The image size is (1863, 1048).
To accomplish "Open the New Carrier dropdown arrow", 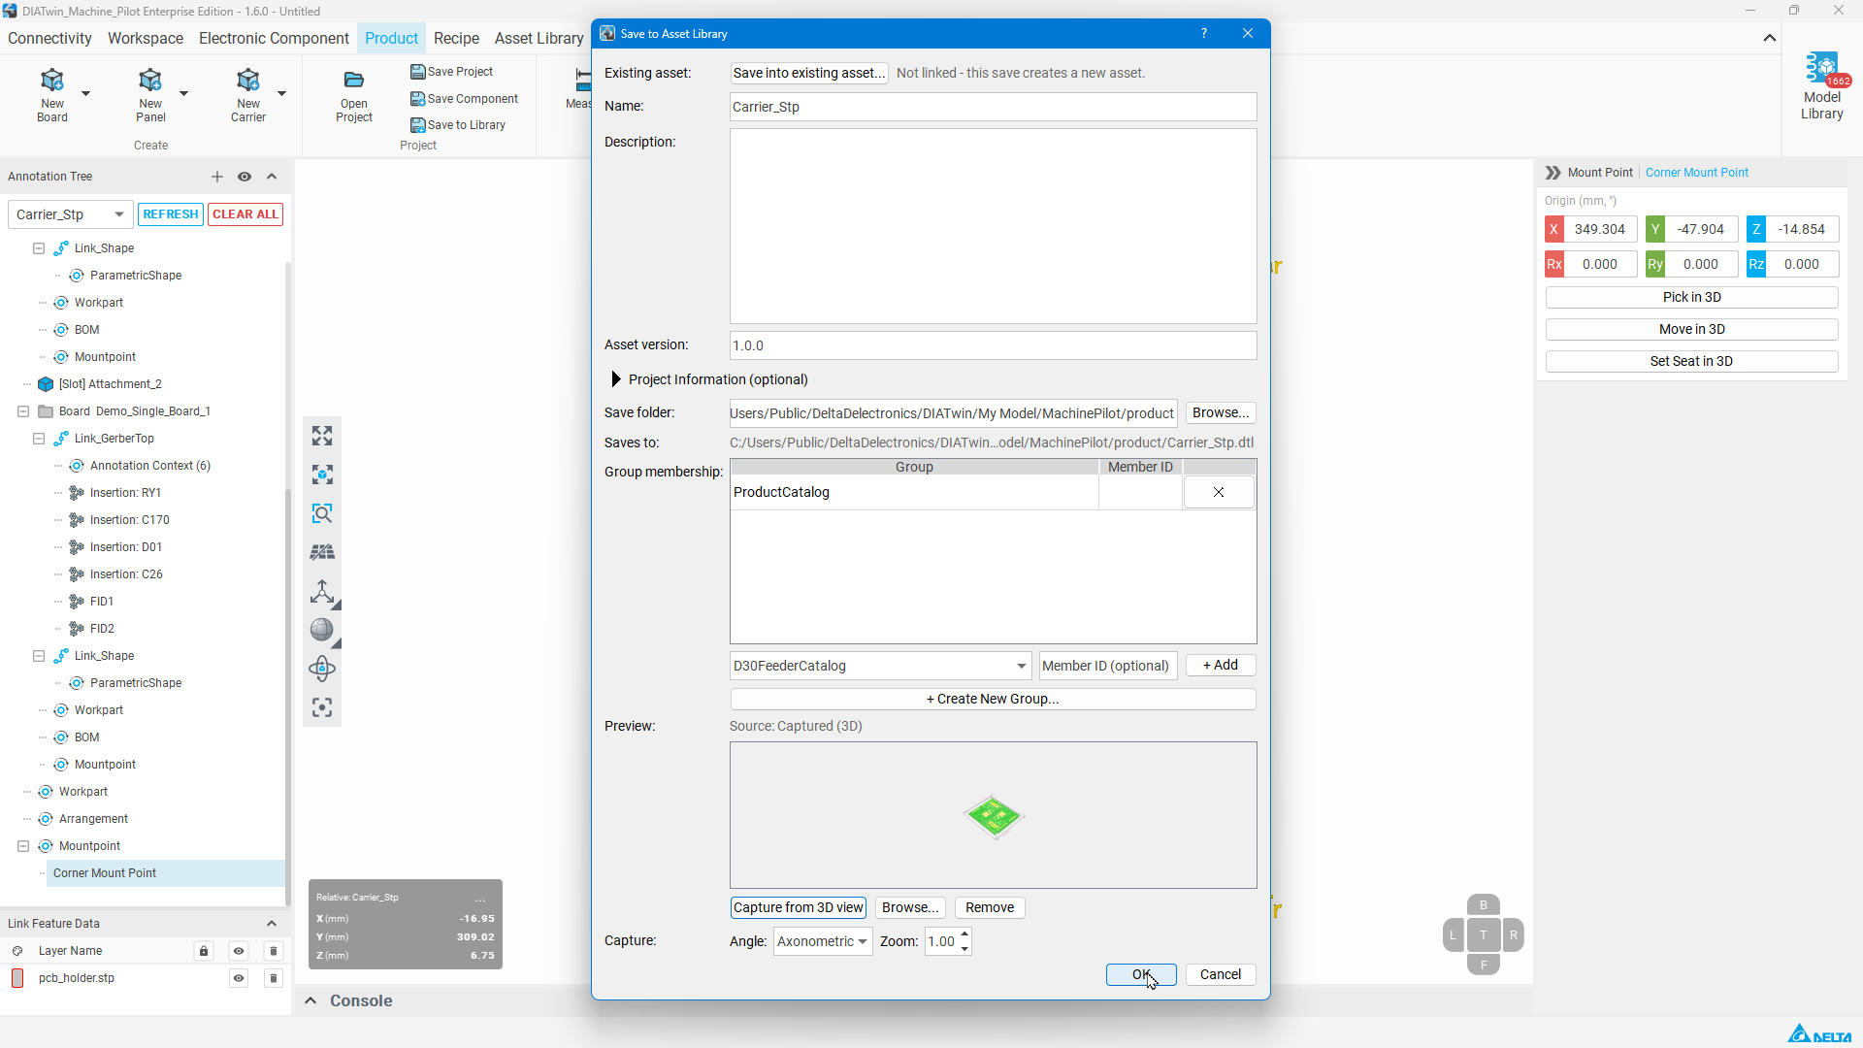I will (282, 93).
